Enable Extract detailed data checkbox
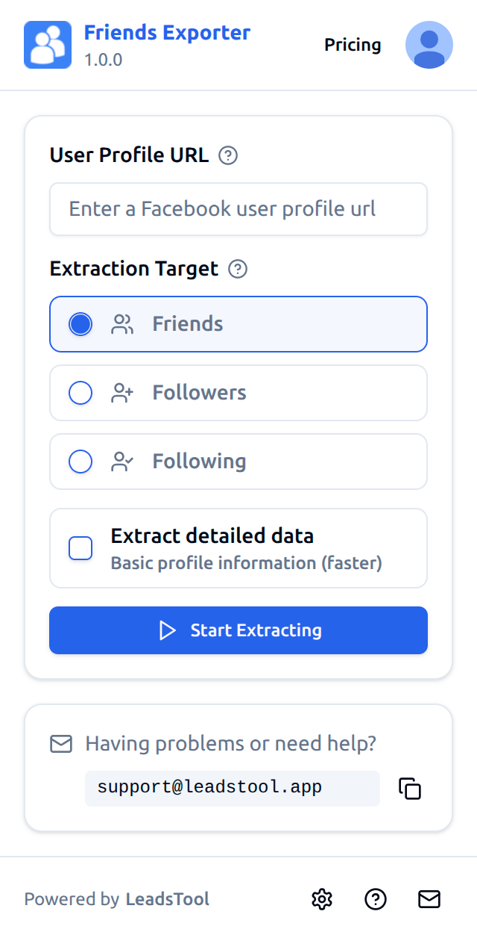The width and height of the screenshot is (477, 941). 80,548
